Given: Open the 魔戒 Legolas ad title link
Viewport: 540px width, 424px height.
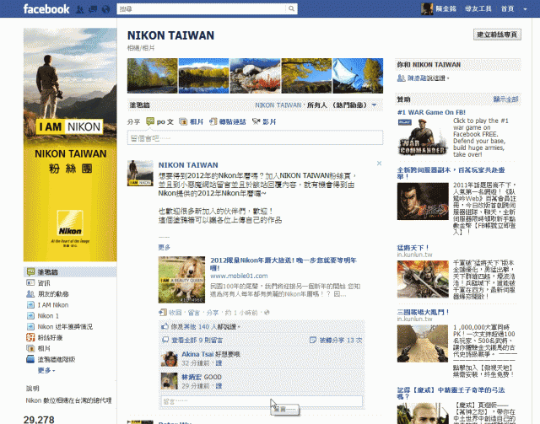Looking at the screenshot, I should [x=451, y=393].
